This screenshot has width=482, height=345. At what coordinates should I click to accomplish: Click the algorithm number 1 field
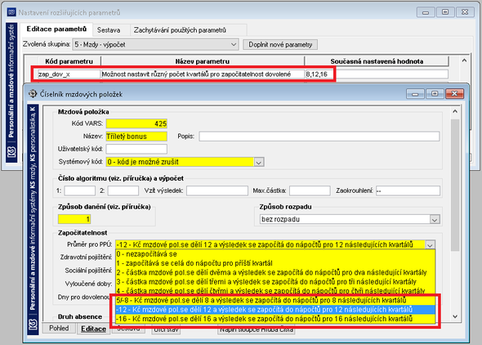(x=79, y=190)
